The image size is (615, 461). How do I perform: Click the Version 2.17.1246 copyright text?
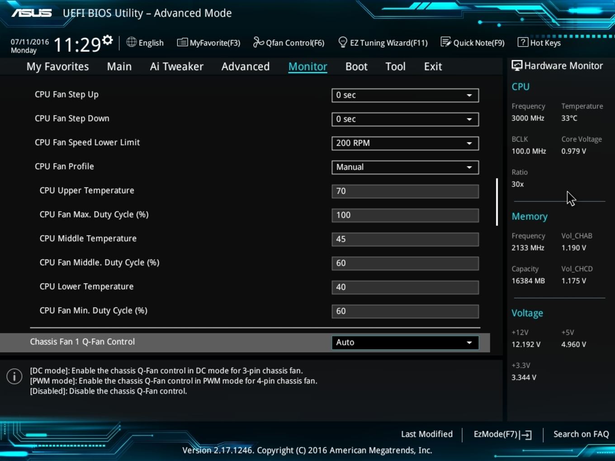[x=307, y=450]
